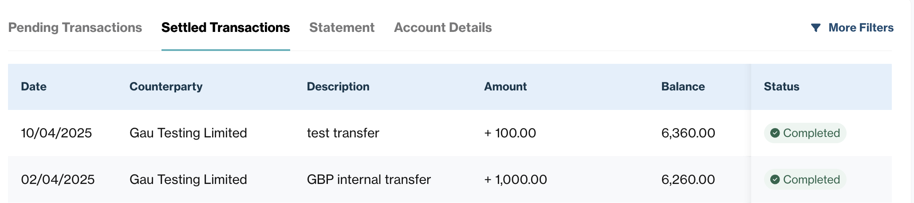Select the GBP internal transfer description
The width and height of the screenshot is (914, 203).
pos(369,180)
